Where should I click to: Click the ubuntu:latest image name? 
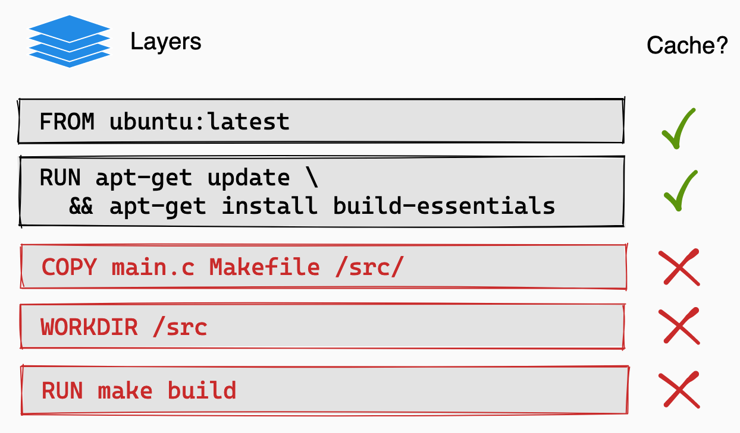click(199, 122)
